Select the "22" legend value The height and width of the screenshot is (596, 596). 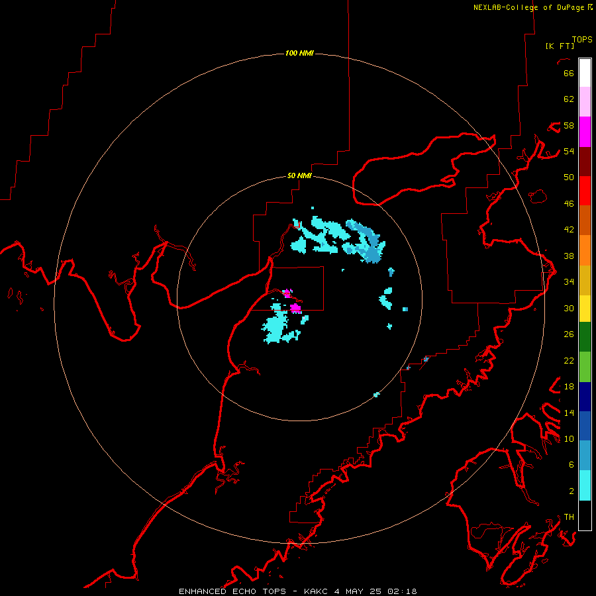[x=569, y=360]
